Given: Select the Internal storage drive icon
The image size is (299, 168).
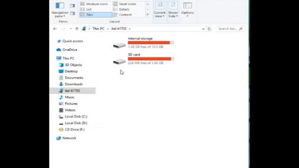Looking at the screenshot, I should pos(119,45).
